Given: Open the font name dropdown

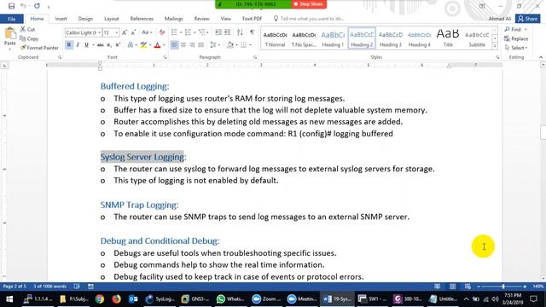Looking at the screenshot, I should coord(99,32).
